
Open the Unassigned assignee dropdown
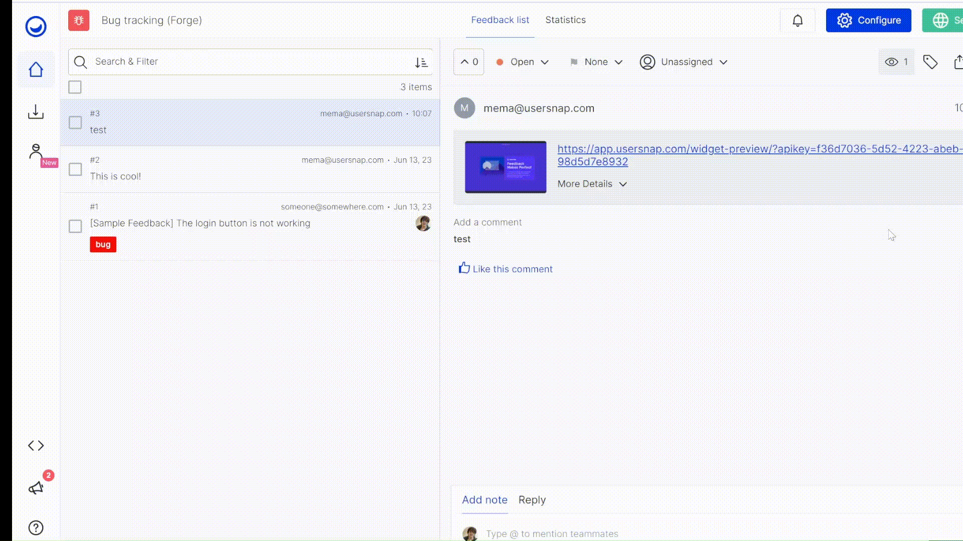(x=684, y=62)
